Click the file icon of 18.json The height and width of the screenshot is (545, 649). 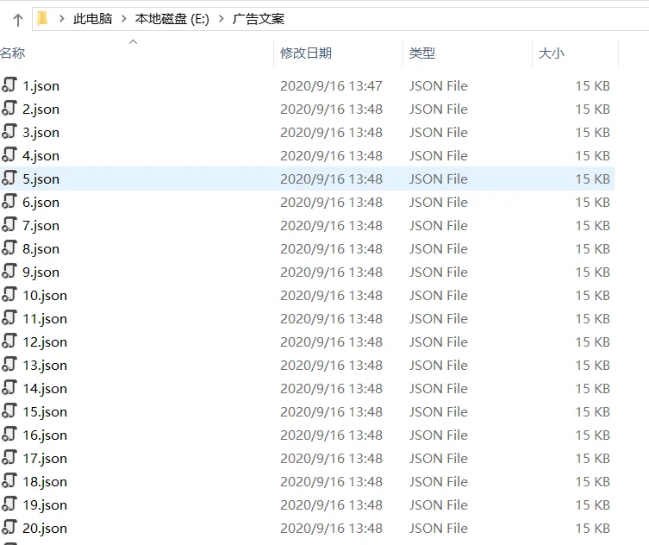[9, 480]
